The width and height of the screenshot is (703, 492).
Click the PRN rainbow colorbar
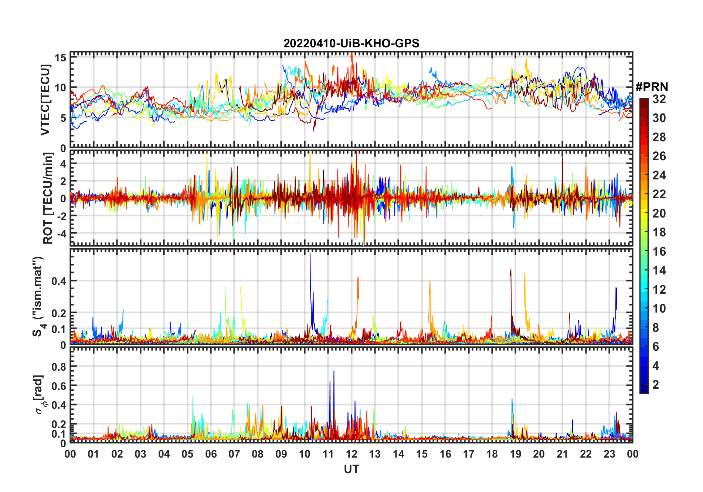[x=643, y=246]
